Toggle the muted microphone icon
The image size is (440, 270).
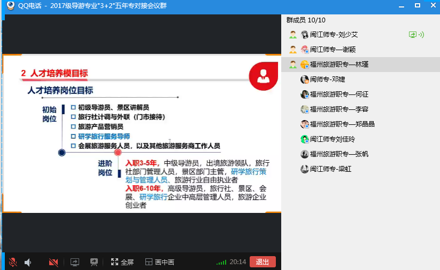tap(13, 262)
